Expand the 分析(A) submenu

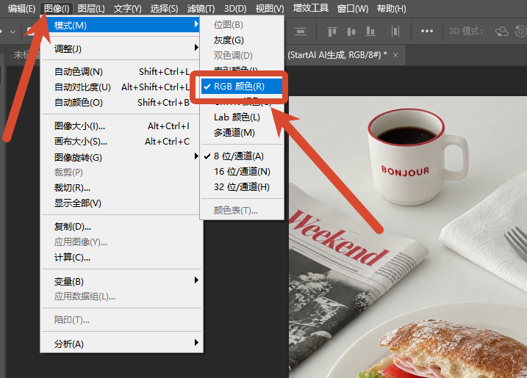coord(121,344)
